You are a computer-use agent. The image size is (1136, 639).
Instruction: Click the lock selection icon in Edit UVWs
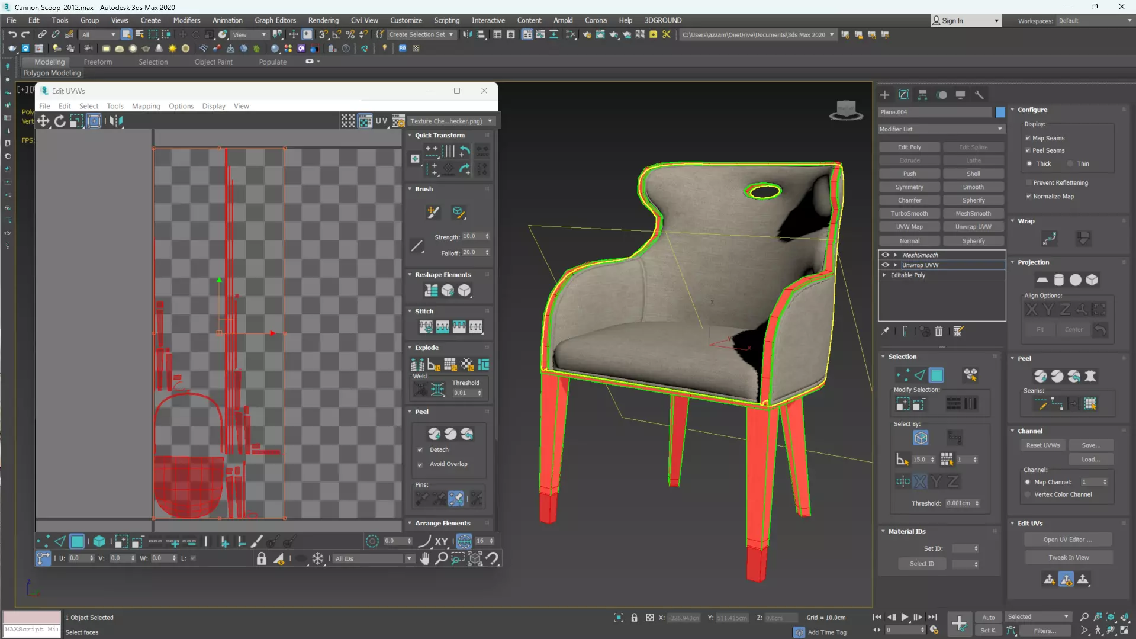(x=262, y=558)
